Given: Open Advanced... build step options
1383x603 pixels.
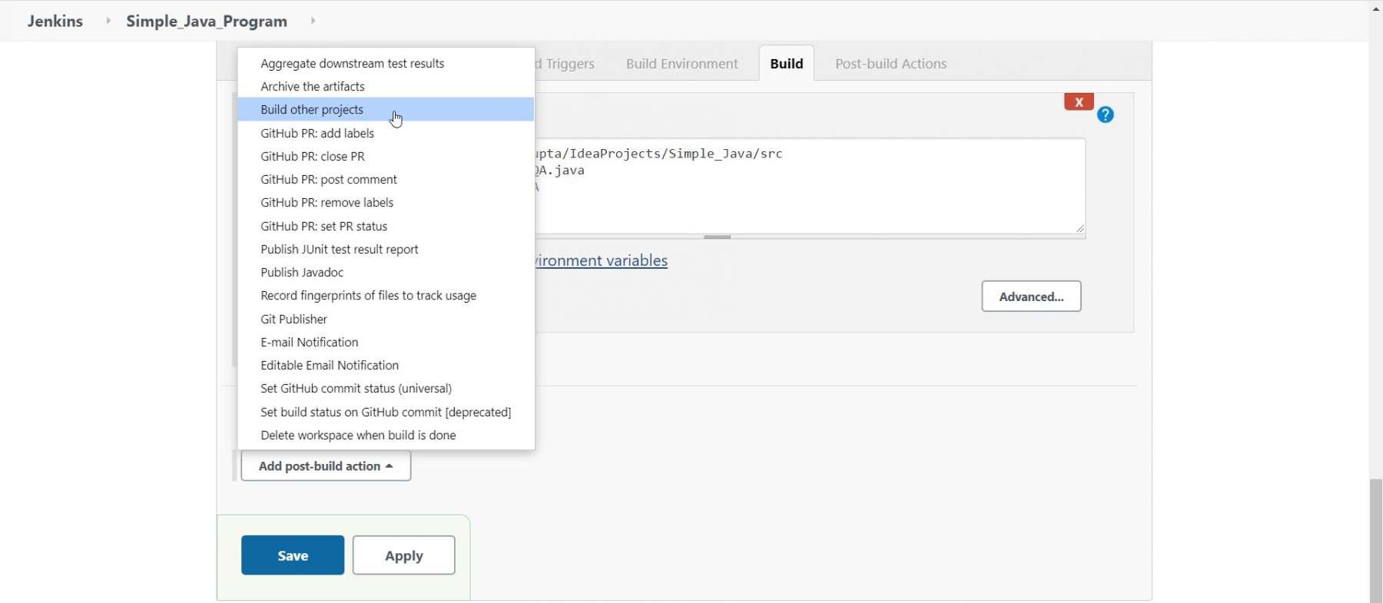Looking at the screenshot, I should 1031,297.
